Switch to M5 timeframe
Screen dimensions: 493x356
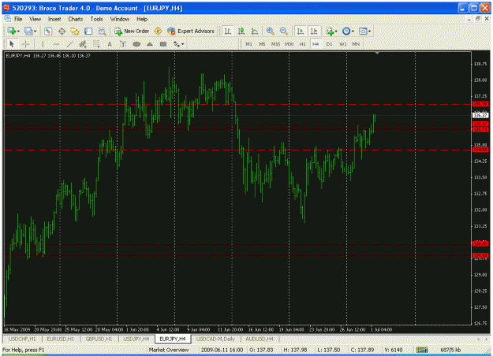click(262, 44)
